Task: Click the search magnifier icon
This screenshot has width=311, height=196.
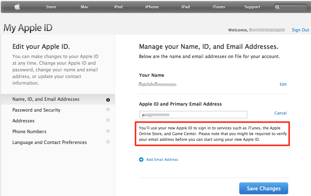Action: (277, 7)
